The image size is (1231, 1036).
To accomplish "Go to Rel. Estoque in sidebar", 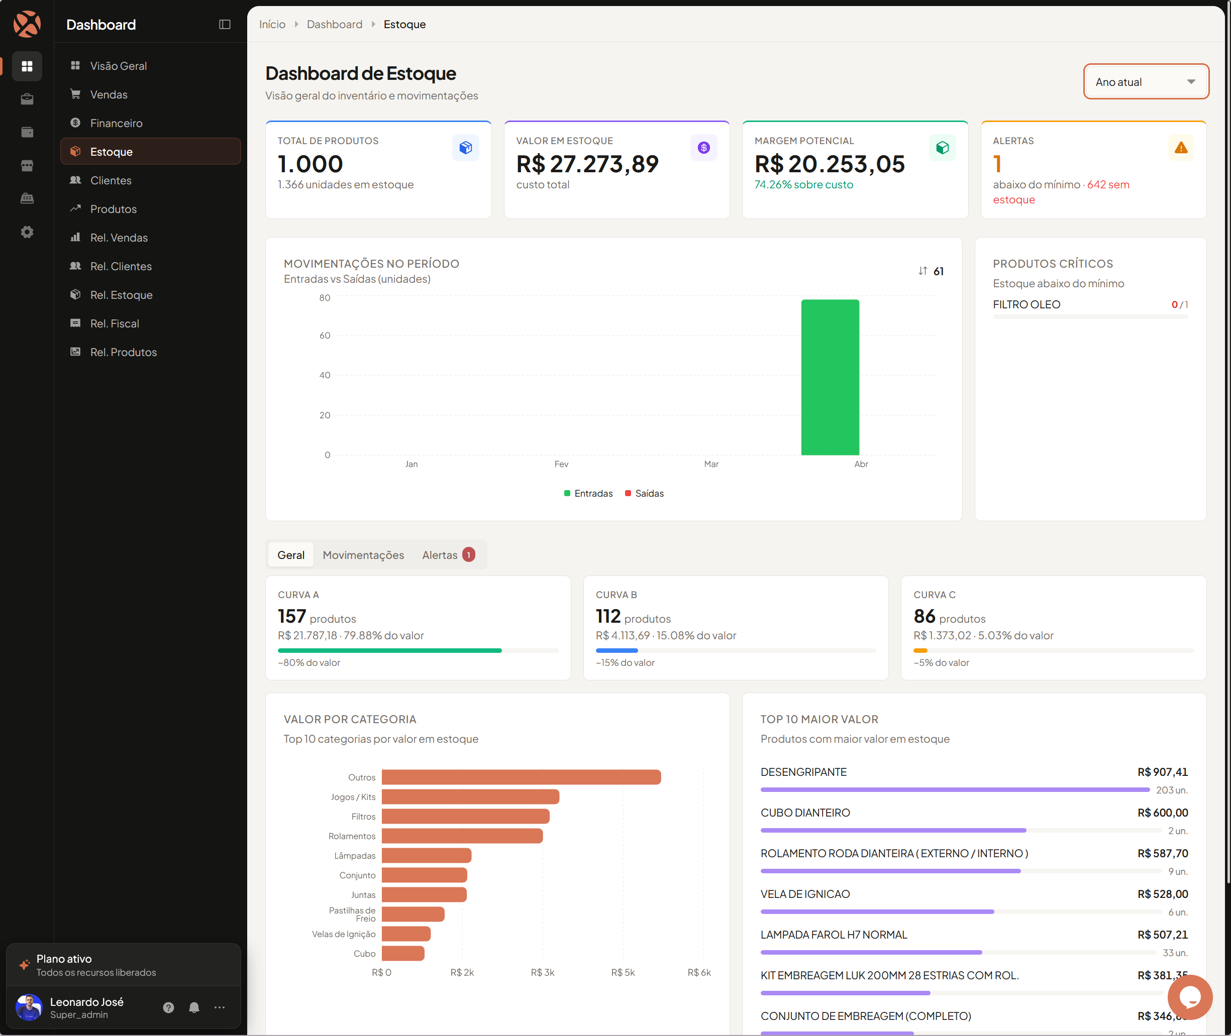I will tap(121, 295).
